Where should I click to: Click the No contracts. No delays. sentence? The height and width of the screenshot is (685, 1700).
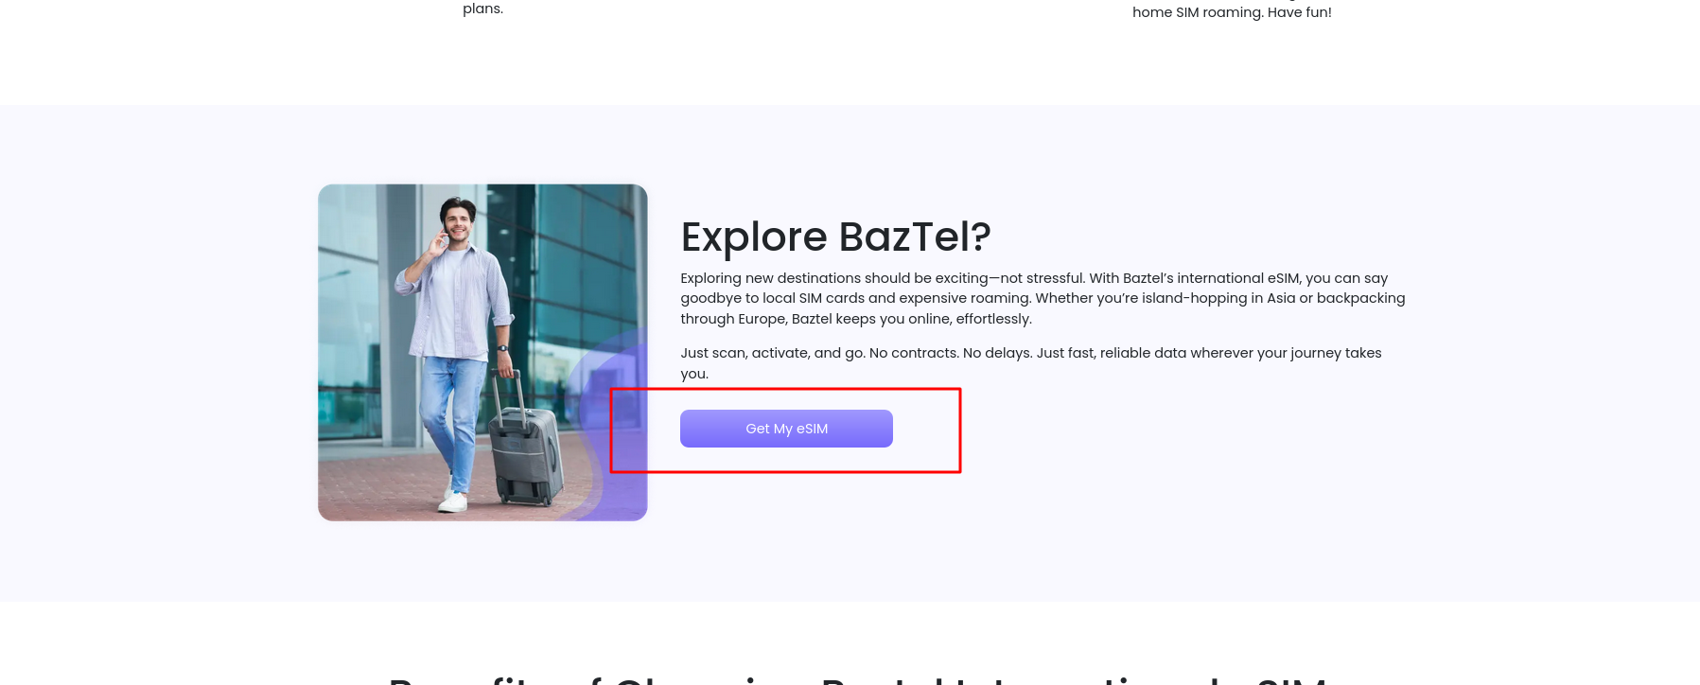point(951,353)
